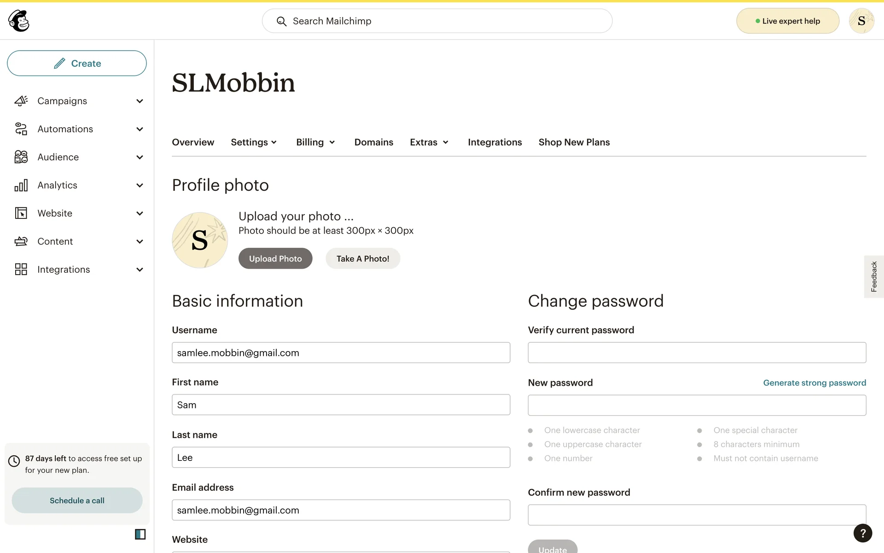Viewport: 884px width, 553px height.
Task: Open the Settings dropdown tab
Action: [x=254, y=142]
